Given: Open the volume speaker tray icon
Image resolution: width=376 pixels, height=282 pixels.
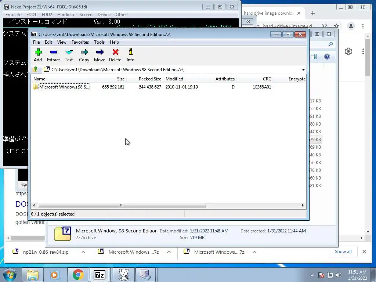Looking at the screenshot, I should (x=339, y=275).
